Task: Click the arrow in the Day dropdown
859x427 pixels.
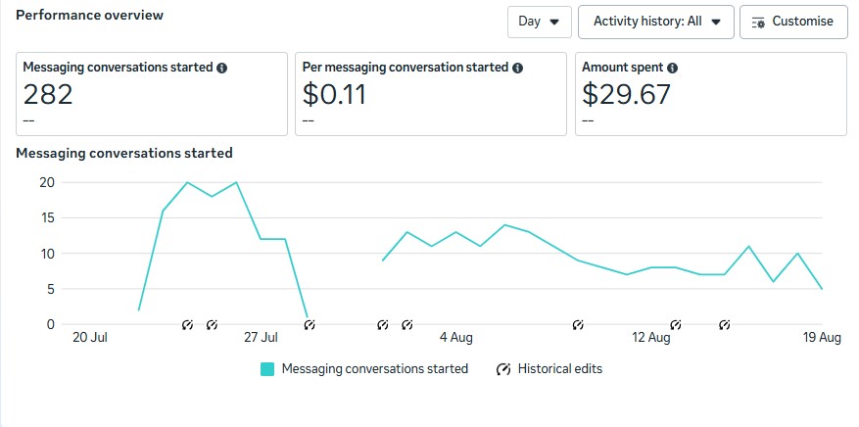Action: pyautogui.click(x=555, y=22)
